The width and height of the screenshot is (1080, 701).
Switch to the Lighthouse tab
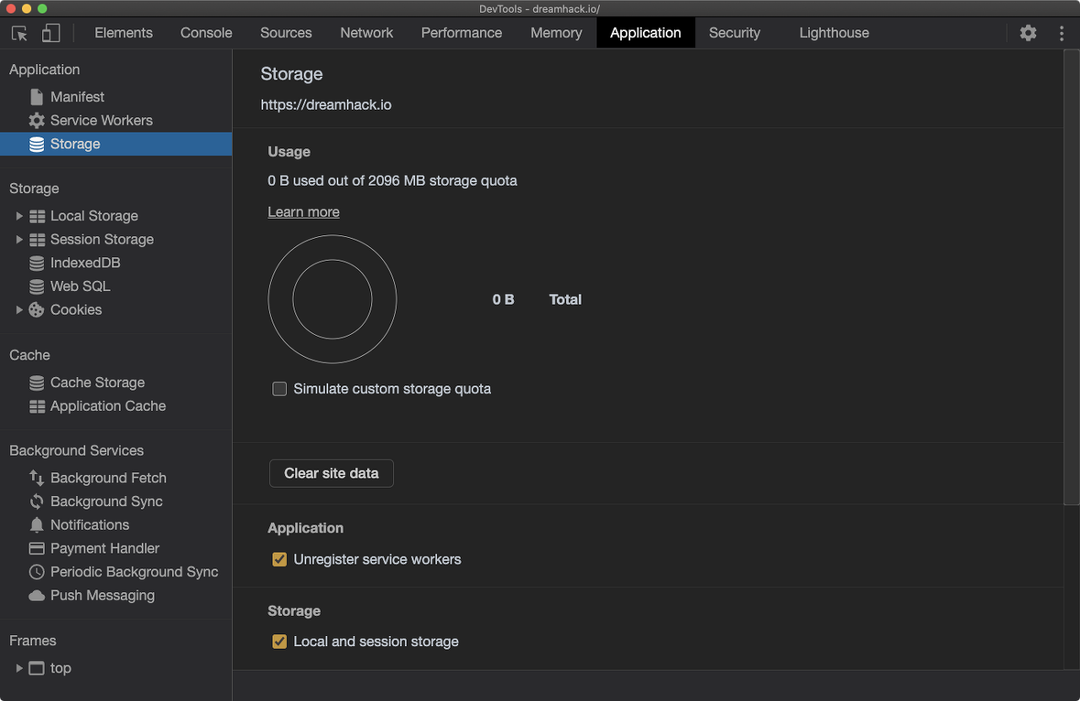tap(834, 33)
